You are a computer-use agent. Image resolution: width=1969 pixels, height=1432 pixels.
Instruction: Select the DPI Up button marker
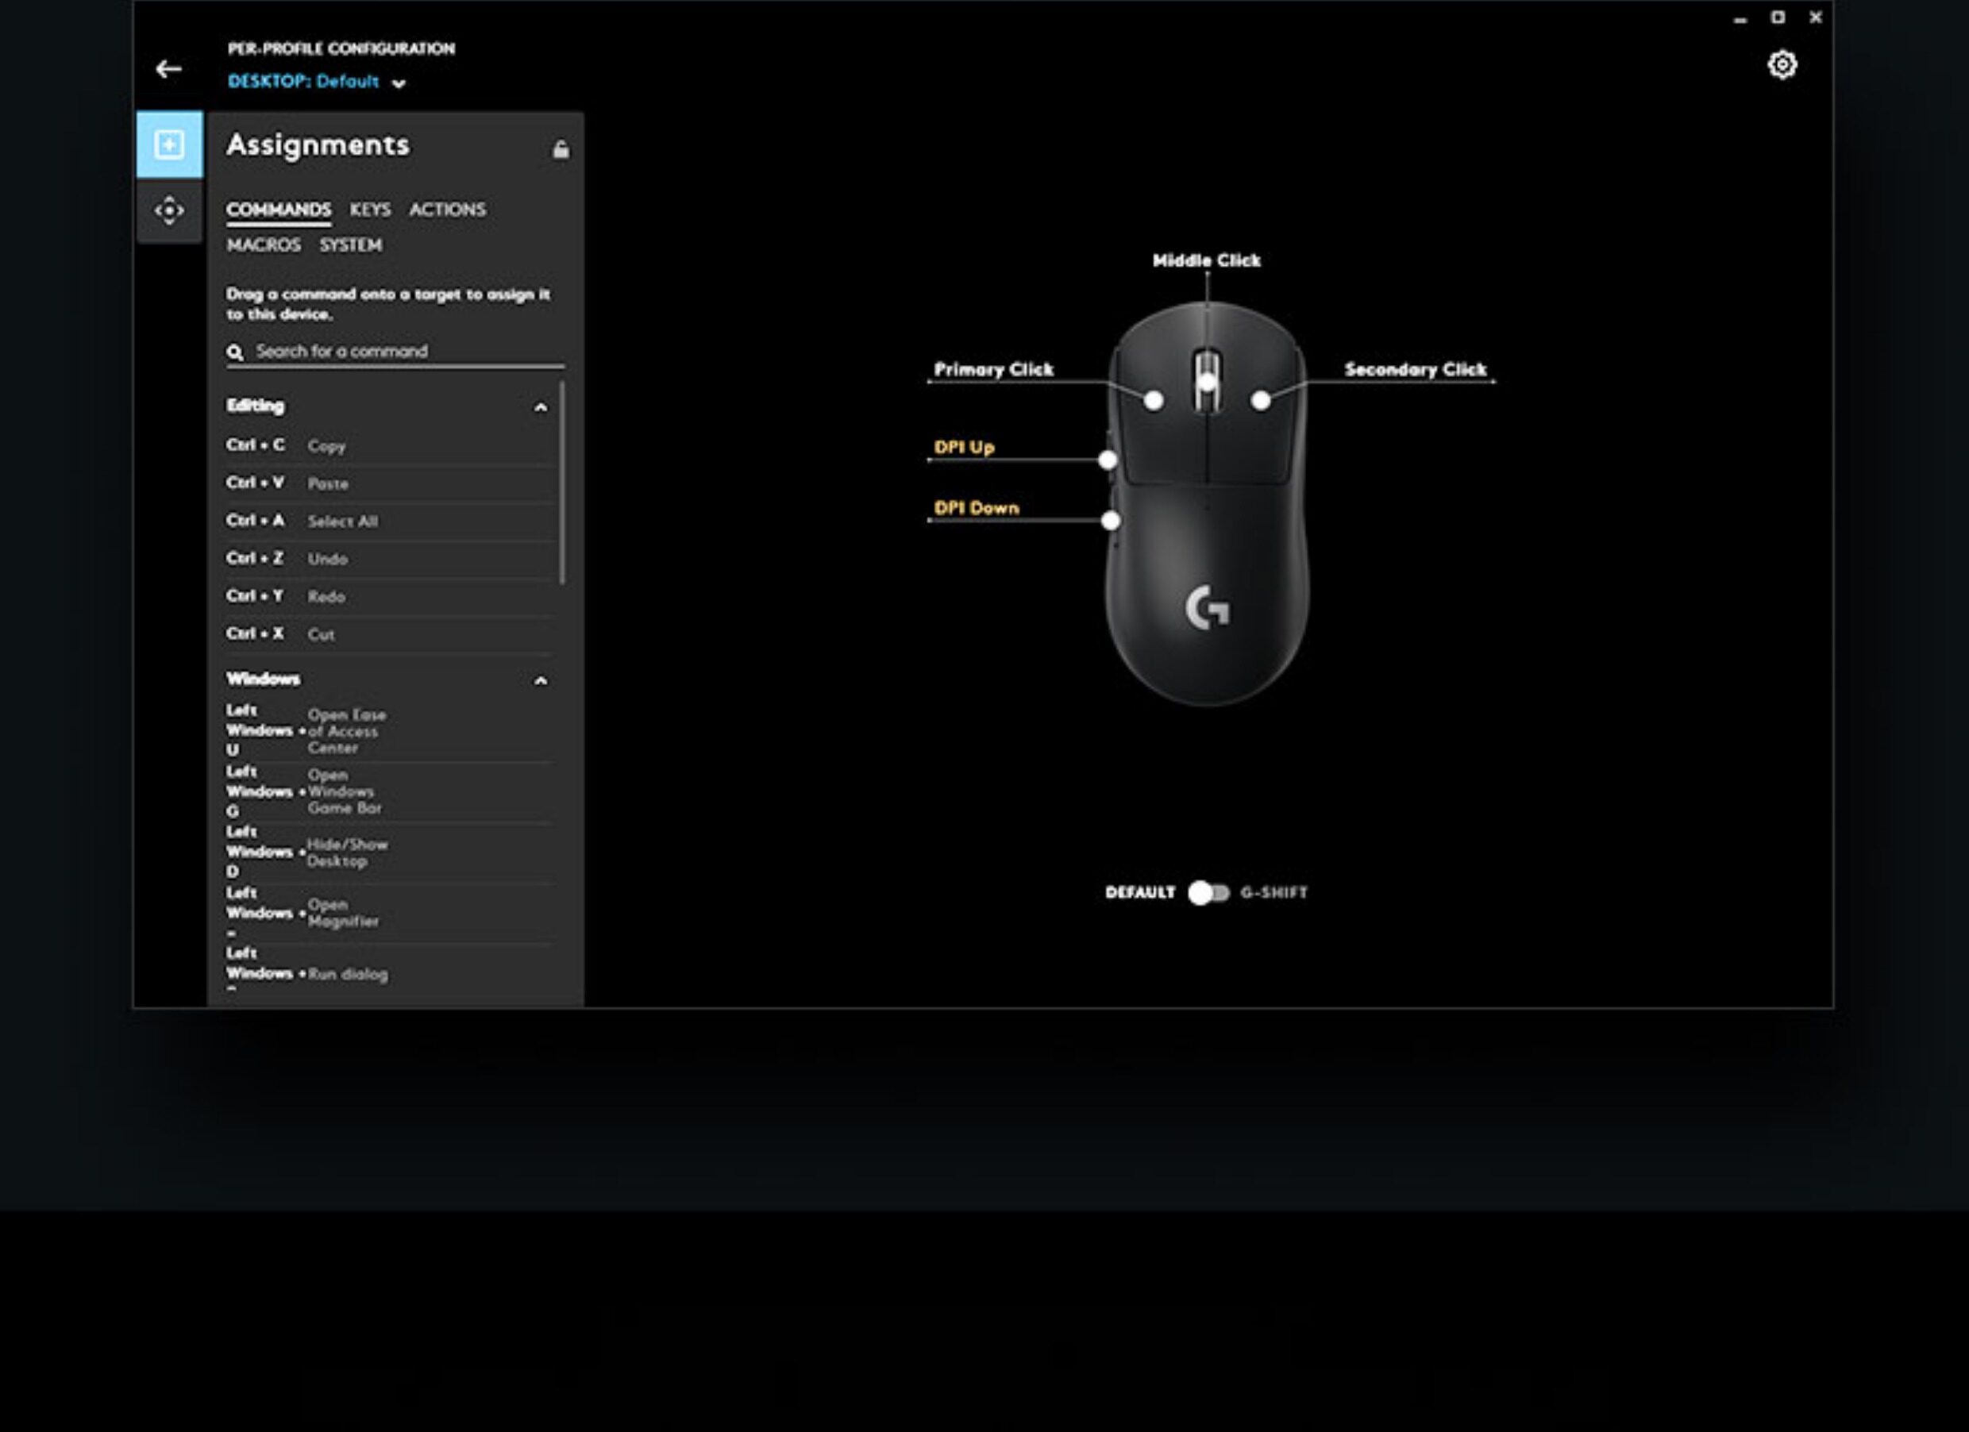point(1108,460)
